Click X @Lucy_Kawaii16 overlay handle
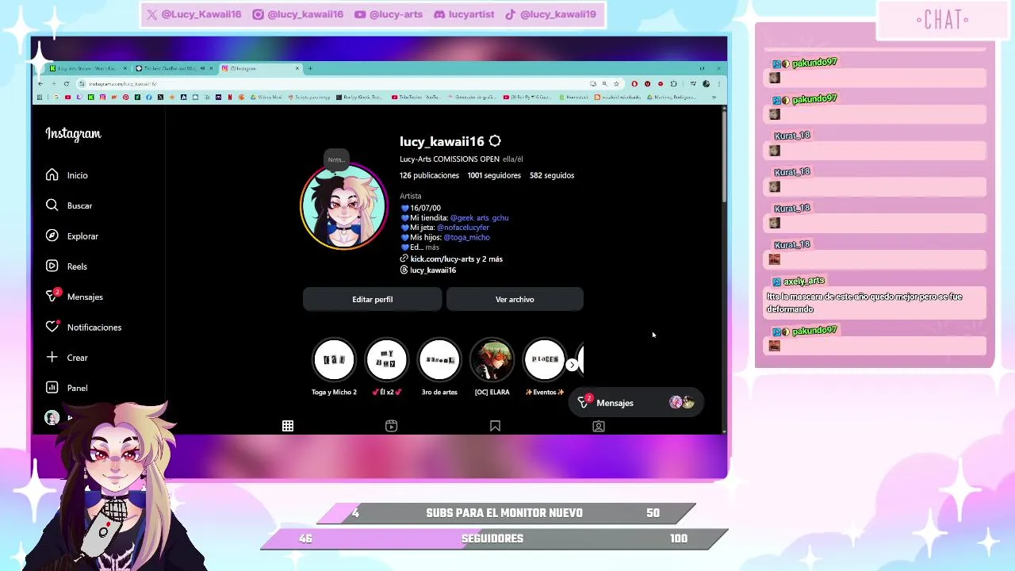Screen dimensions: 1015x571 pos(193,14)
